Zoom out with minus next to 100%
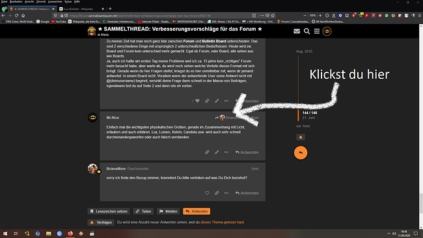423x238 pixels. [305, 16]
